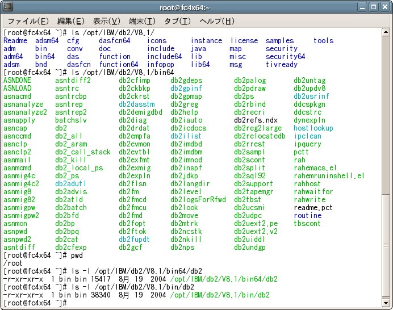
Task: Click the scrollbar down arrow
Action: [386, 303]
